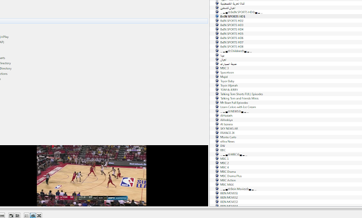Toggle loop repeat mode

pos(33,216)
